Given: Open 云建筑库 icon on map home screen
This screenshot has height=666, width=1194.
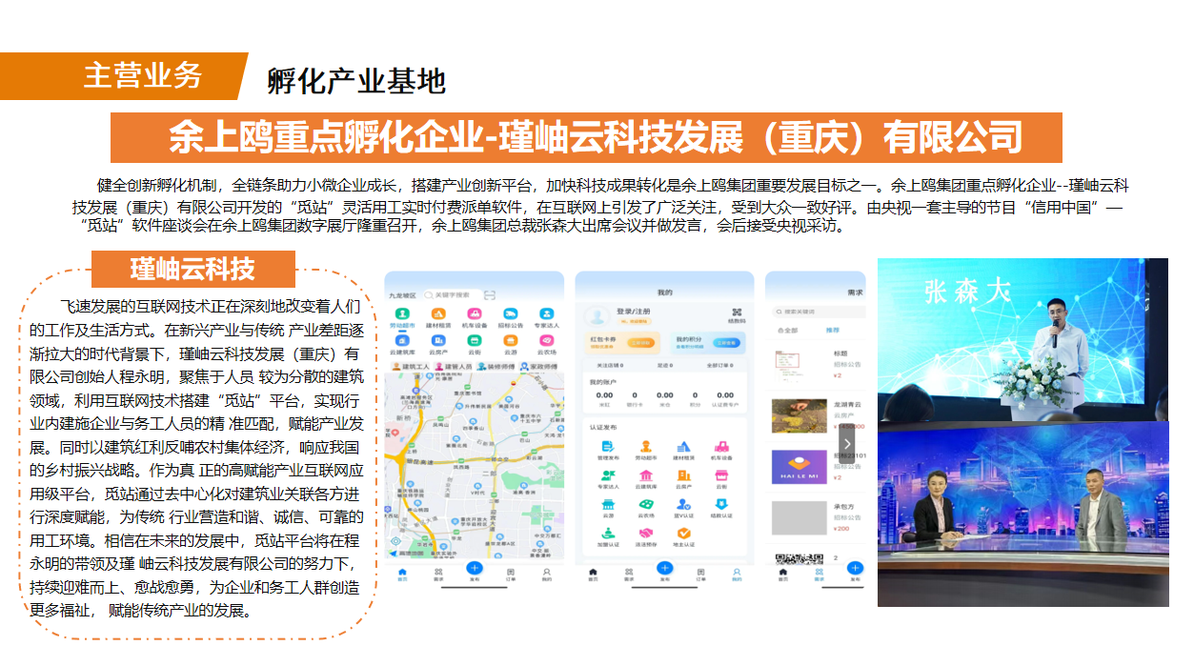Looking at the screenshot, I should tap(402, 340).
